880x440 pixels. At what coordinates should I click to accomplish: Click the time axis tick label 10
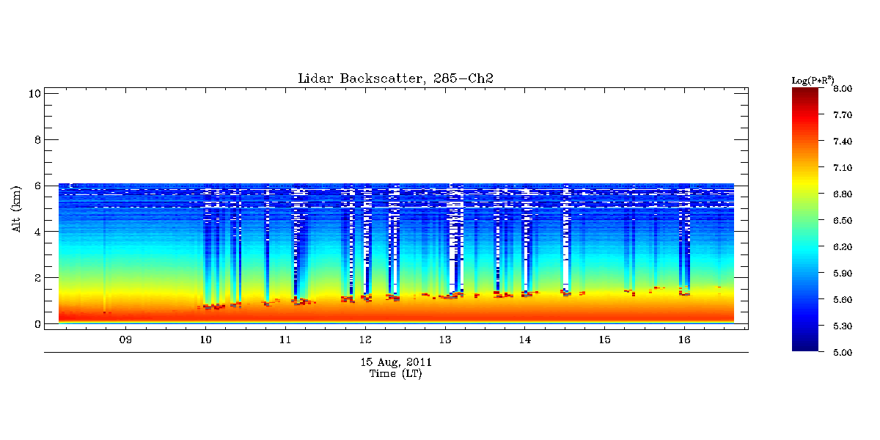[205, 340]
